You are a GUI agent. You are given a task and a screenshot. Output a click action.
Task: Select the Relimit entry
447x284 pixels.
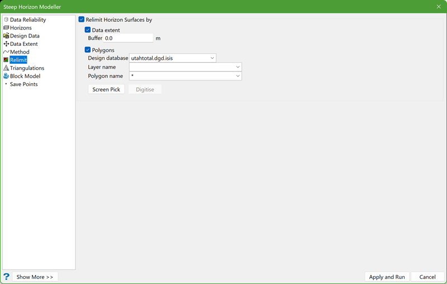(x=18, y=60)
